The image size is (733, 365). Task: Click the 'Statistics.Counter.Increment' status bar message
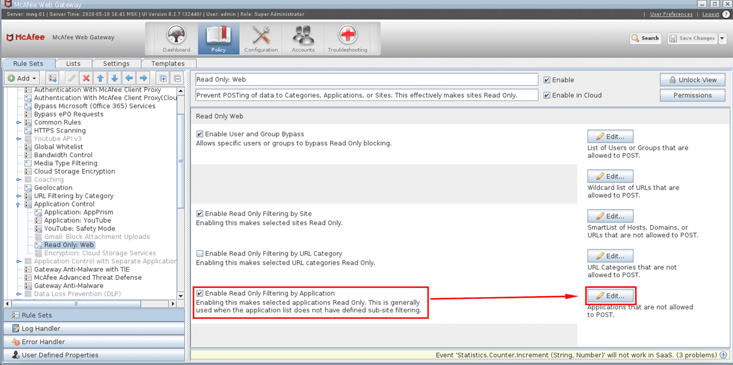(577, 355)
